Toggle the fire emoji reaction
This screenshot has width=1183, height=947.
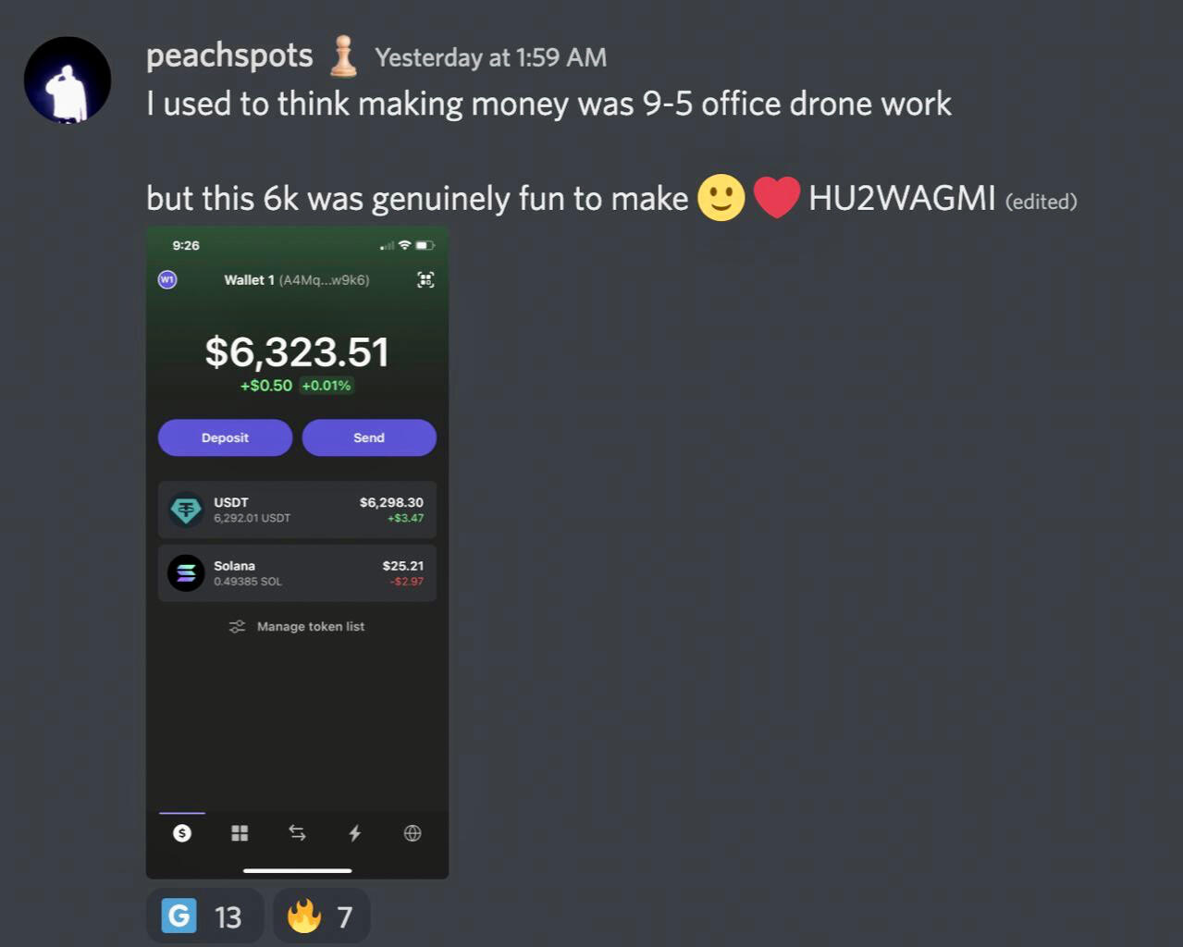(321, 916)
